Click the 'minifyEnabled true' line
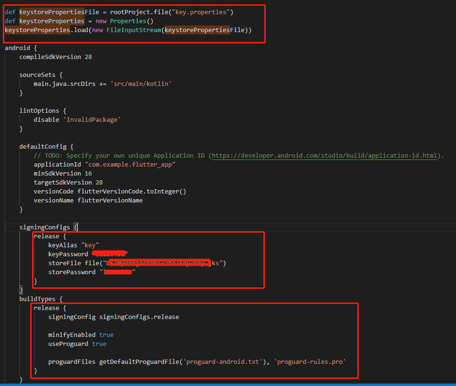The height and width of the screenshot is (386, 456). (81, 335)
